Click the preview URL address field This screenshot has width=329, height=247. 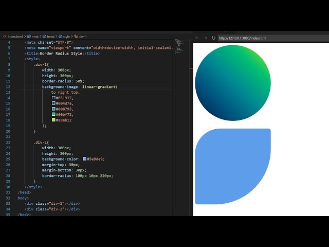[273, 38]
